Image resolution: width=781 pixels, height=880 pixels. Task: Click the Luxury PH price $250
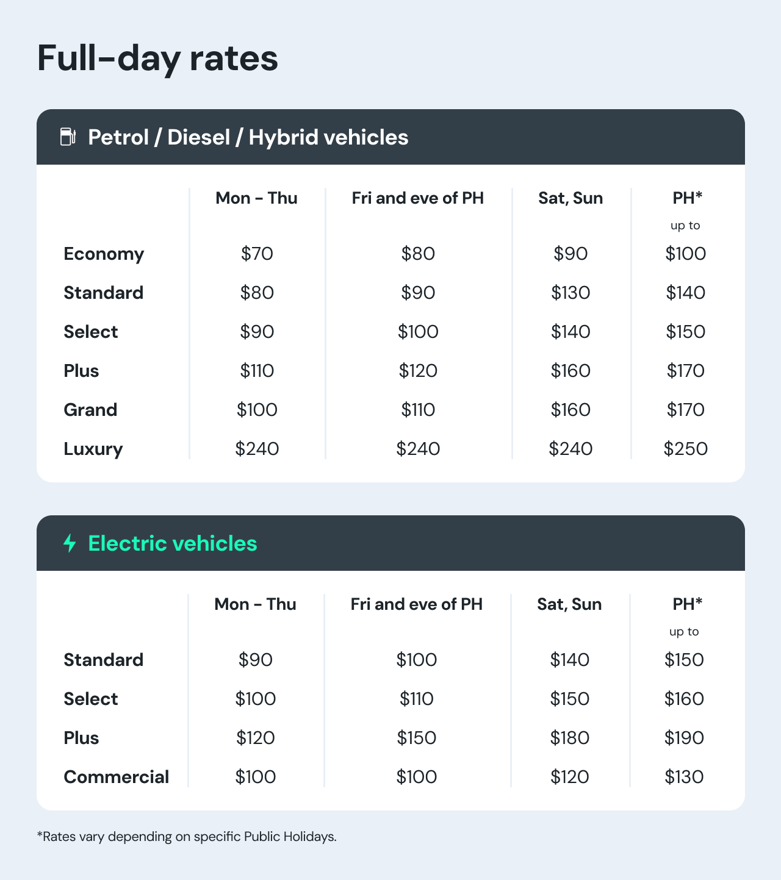pos(686,449)
